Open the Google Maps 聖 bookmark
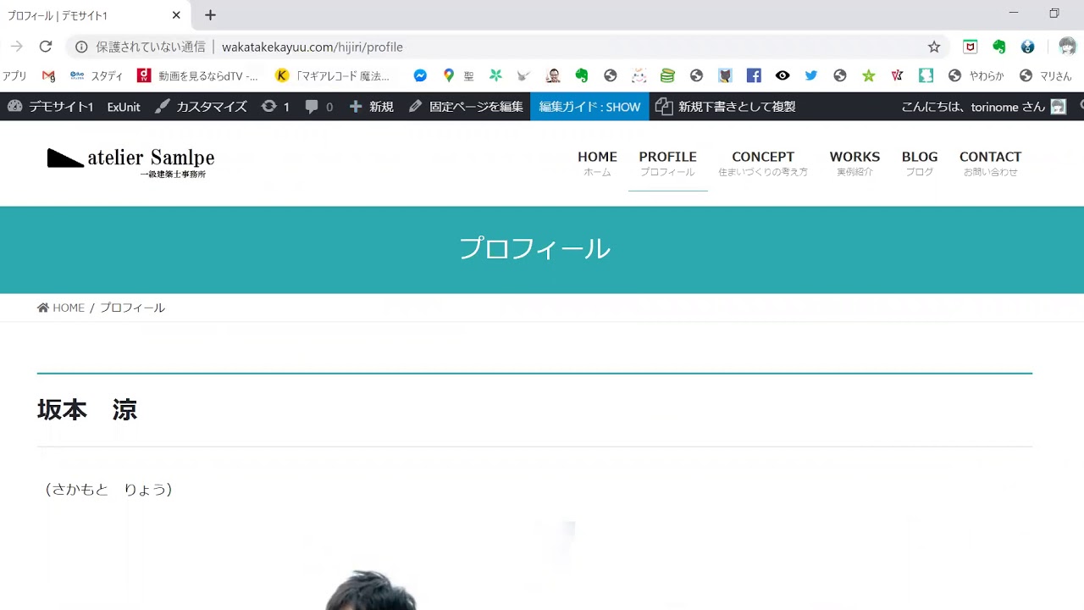 [457, 75]
